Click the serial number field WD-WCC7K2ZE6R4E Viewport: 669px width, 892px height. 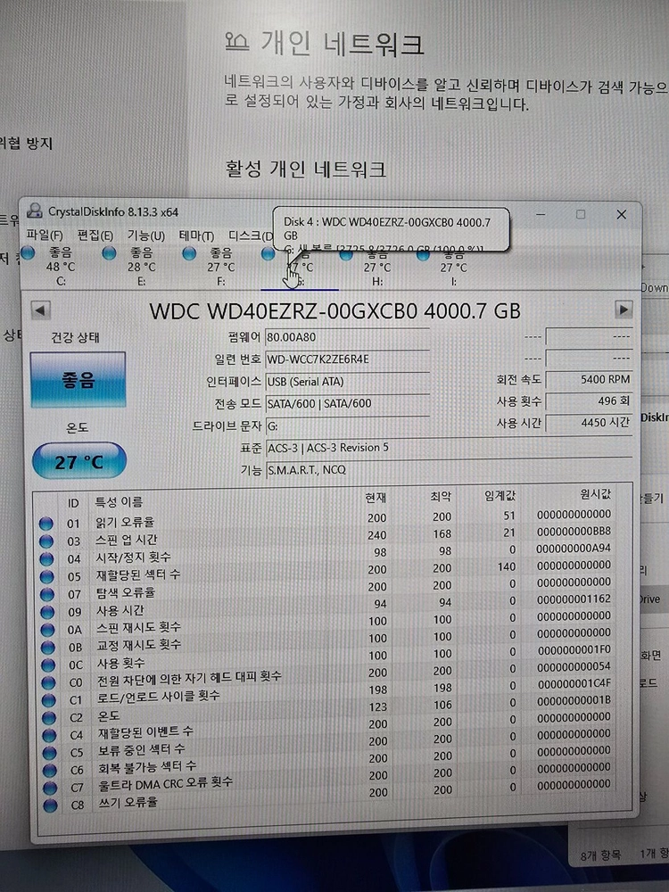click(x=347, y=359)
